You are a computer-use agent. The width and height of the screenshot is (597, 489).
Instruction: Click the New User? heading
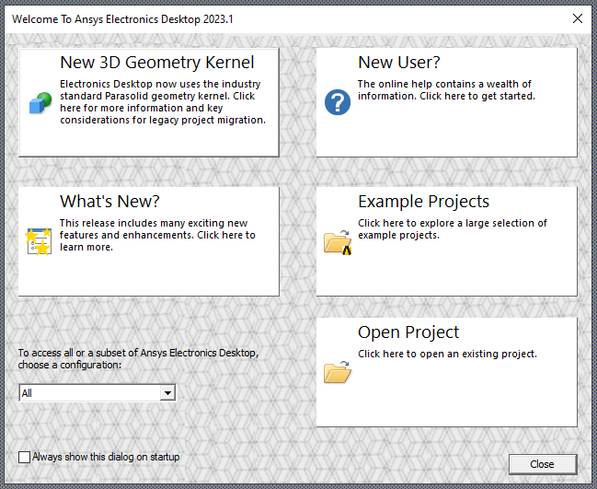399,62
